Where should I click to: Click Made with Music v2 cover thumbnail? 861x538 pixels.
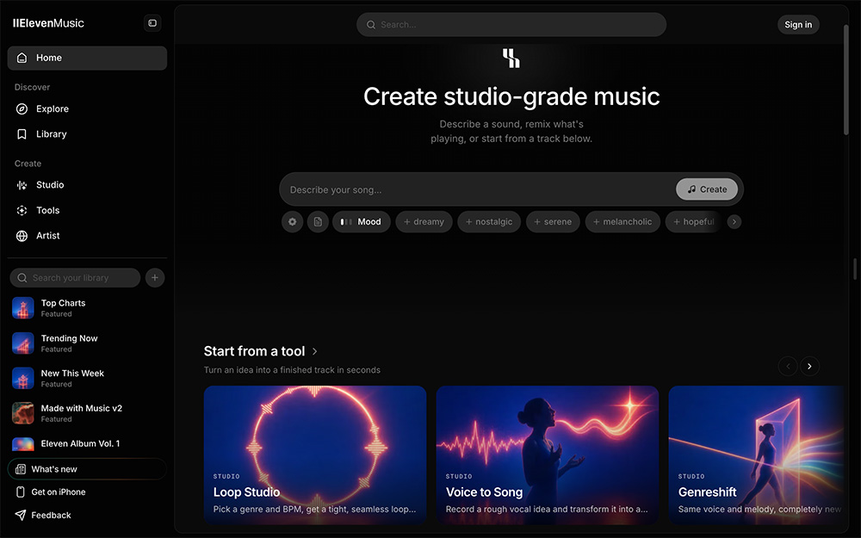pos(23,413)
